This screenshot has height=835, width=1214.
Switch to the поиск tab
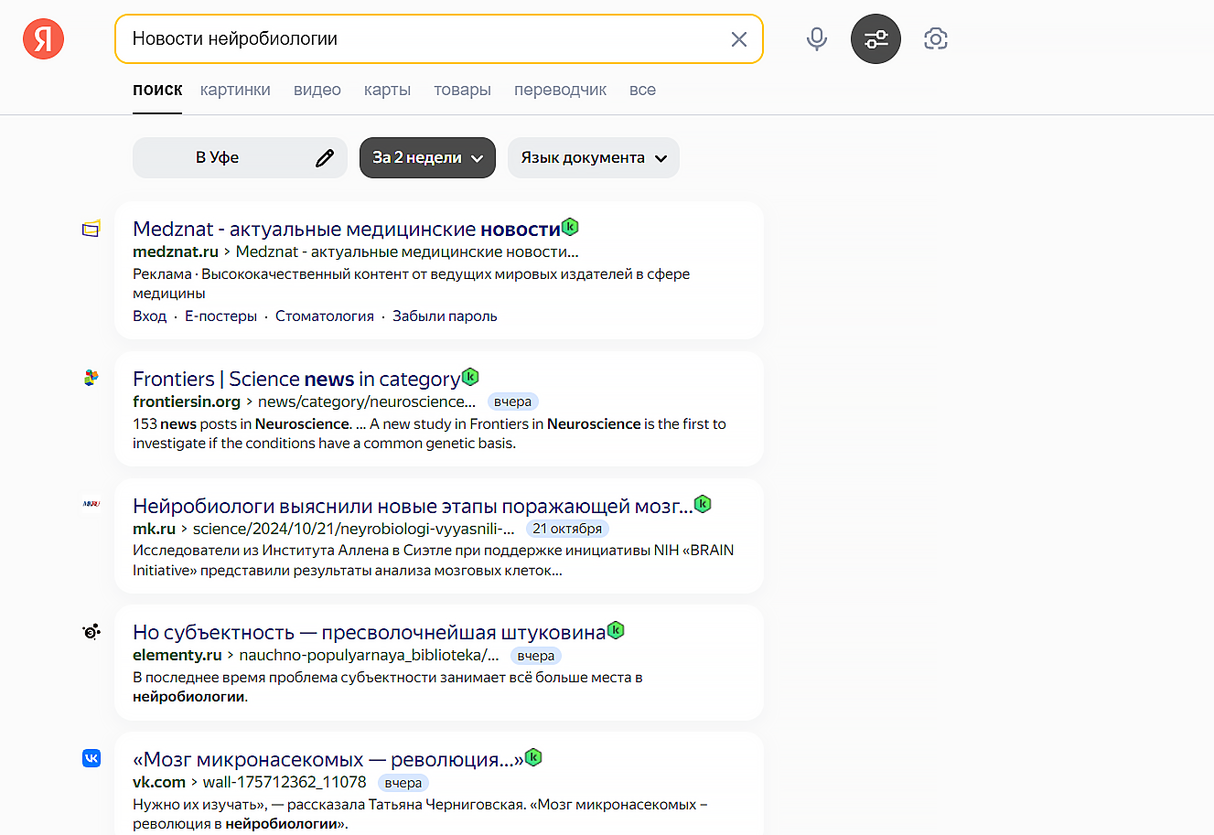coord(157,90)
